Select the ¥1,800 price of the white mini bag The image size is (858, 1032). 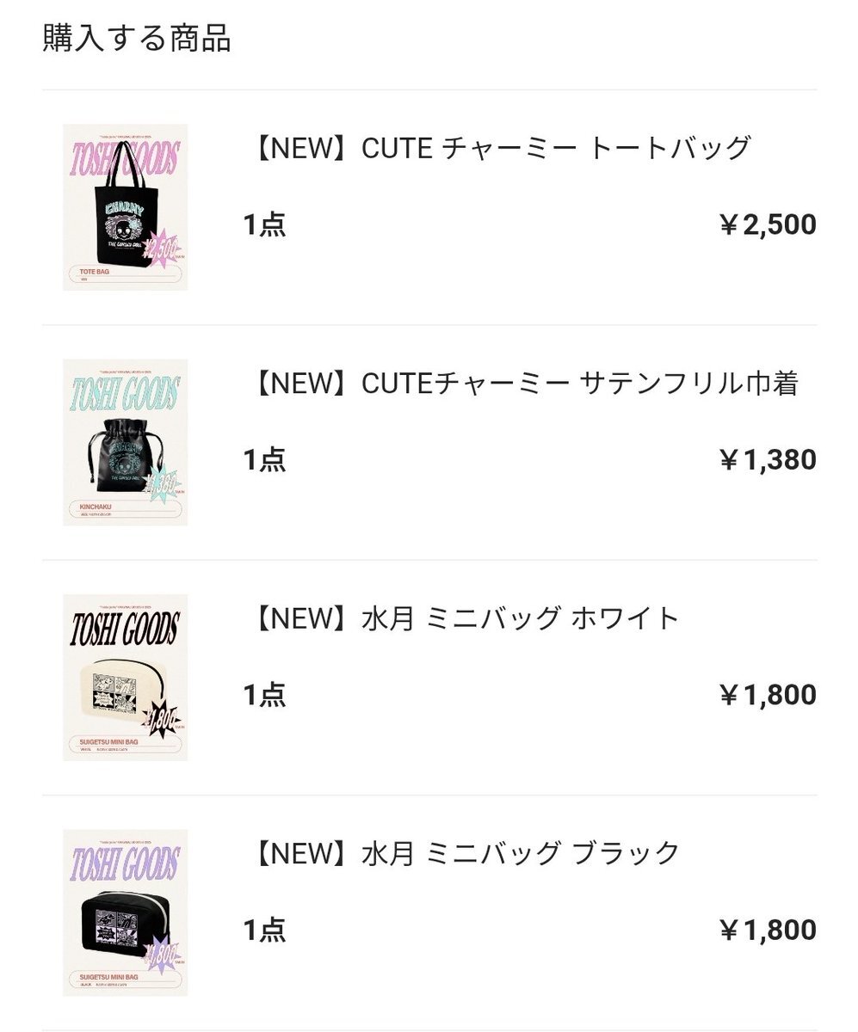(768, 695)
